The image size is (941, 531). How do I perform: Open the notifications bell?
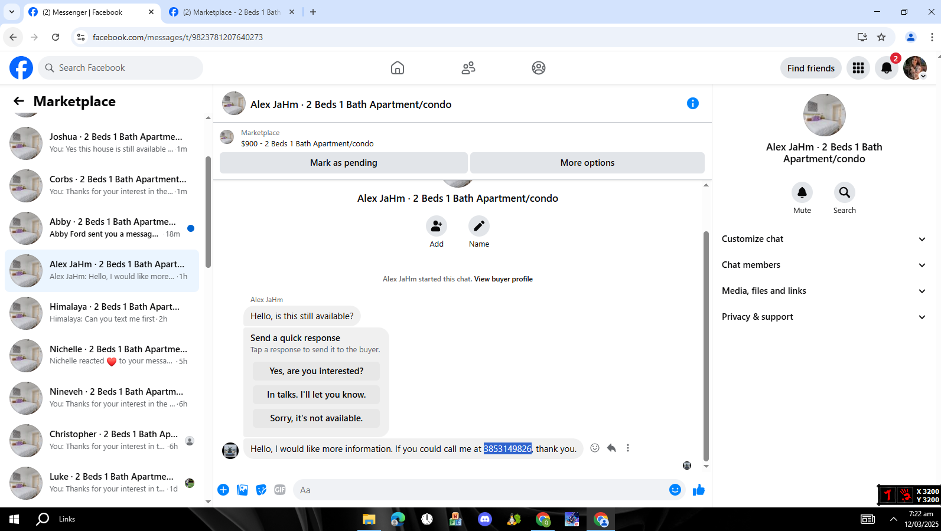[x=887, y=68]
